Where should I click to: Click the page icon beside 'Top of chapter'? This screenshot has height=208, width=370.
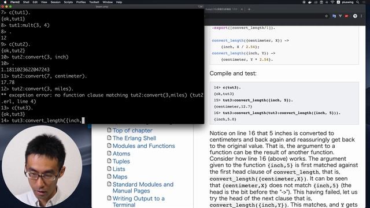pos(109,130)
